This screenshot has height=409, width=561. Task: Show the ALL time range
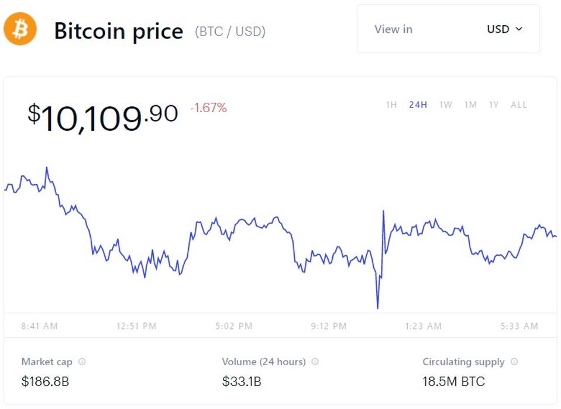pos(518,105)
